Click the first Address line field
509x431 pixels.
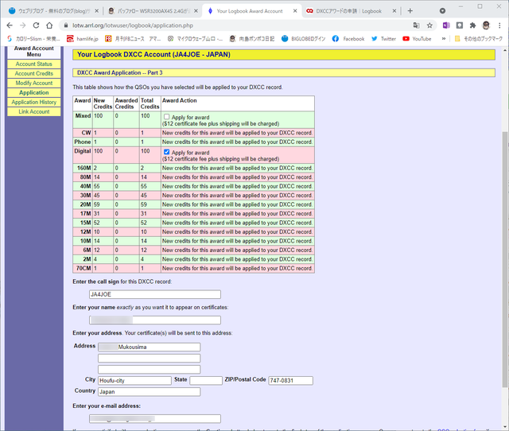[150, 347]
